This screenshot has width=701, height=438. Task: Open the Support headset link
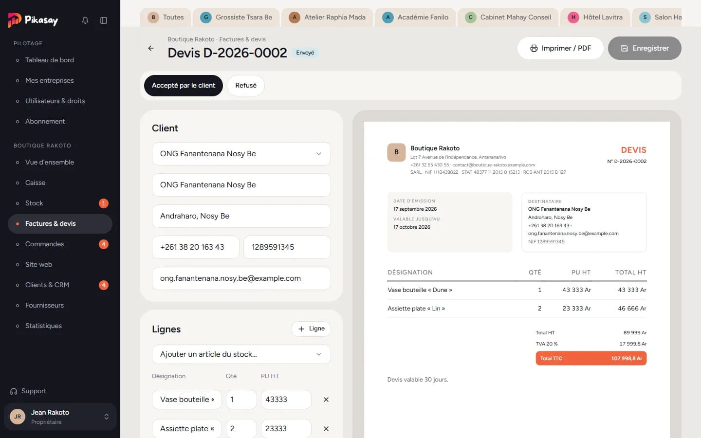28,391
